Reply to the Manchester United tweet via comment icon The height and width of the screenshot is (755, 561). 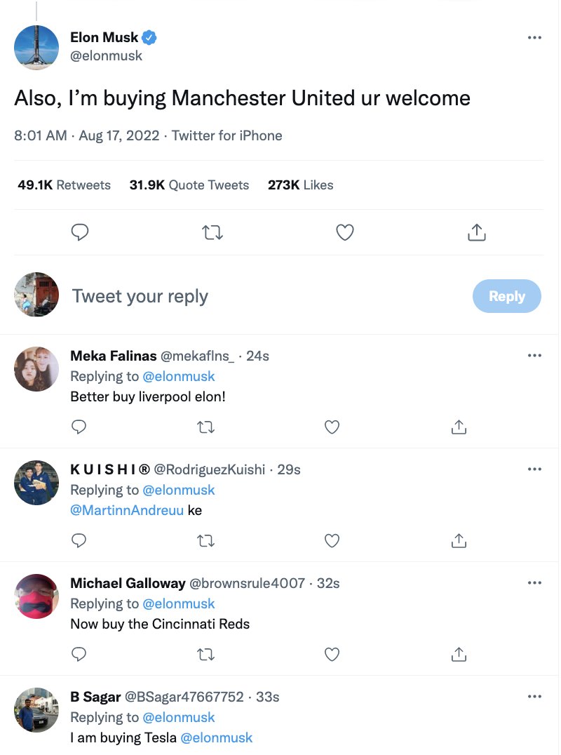pyautogui.click(x=80, y=232)
